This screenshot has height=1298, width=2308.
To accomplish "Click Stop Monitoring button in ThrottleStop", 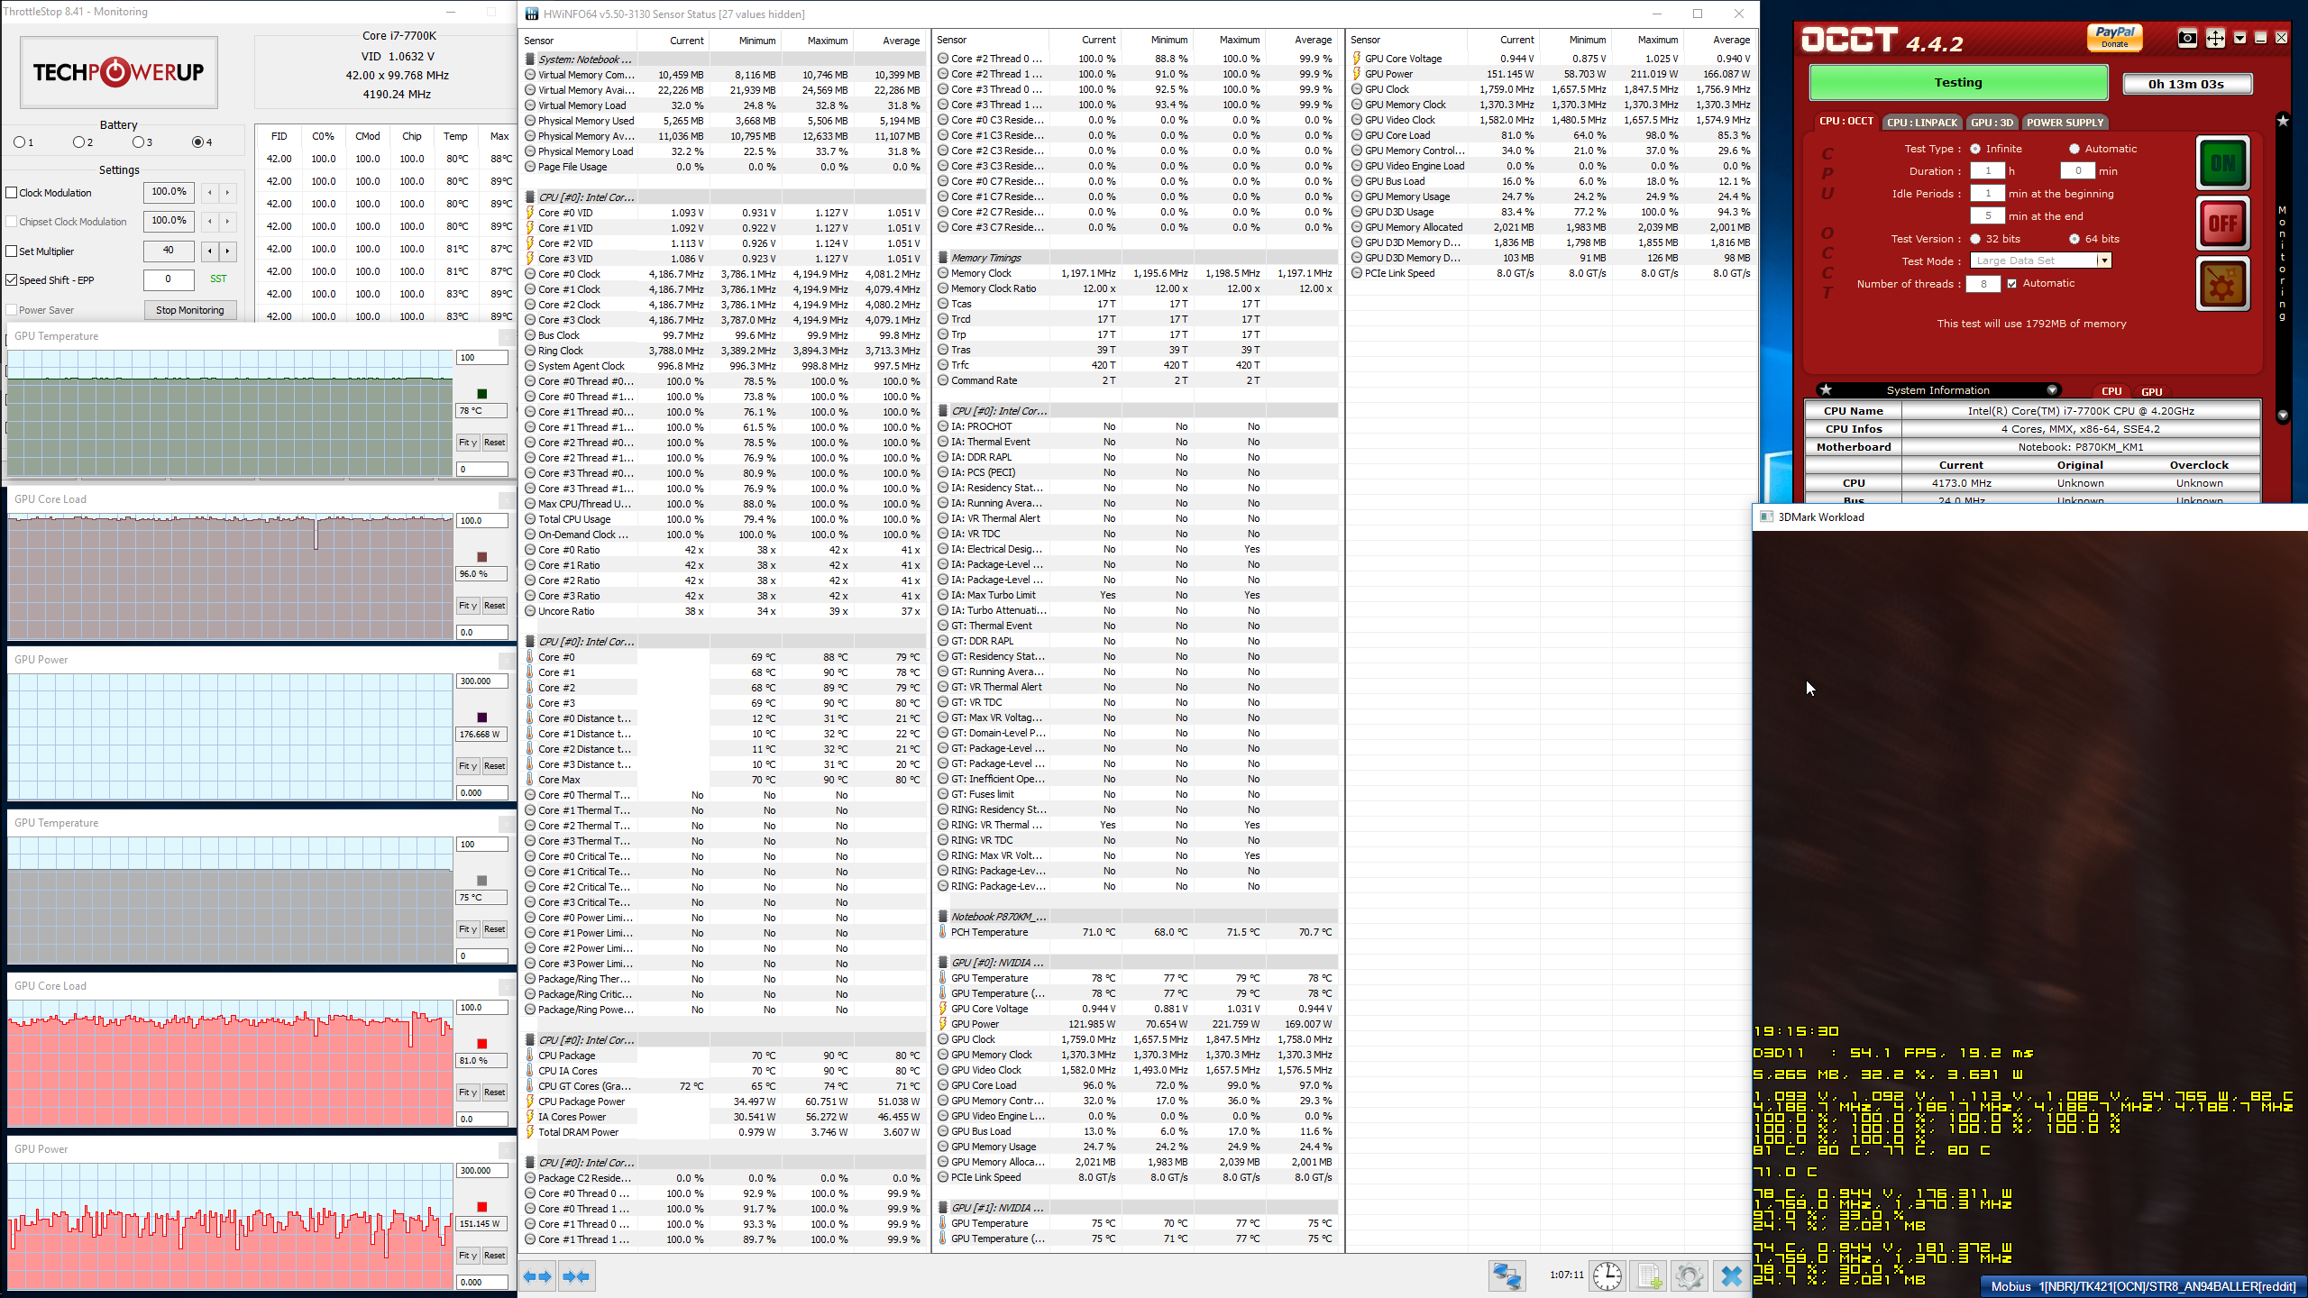I will [x=190, y=310].
